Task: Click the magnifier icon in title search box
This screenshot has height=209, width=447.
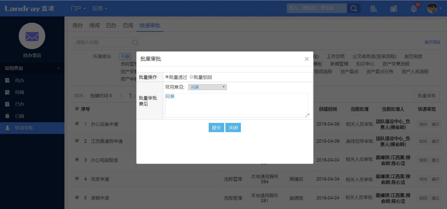Action: point(135,43)
